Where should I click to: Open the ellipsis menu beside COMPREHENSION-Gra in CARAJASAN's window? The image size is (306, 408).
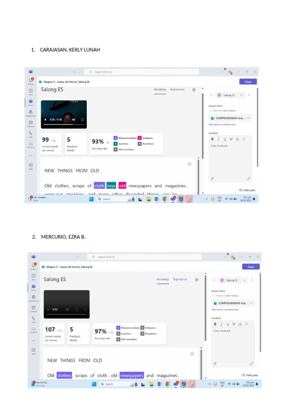click(248, 118)
